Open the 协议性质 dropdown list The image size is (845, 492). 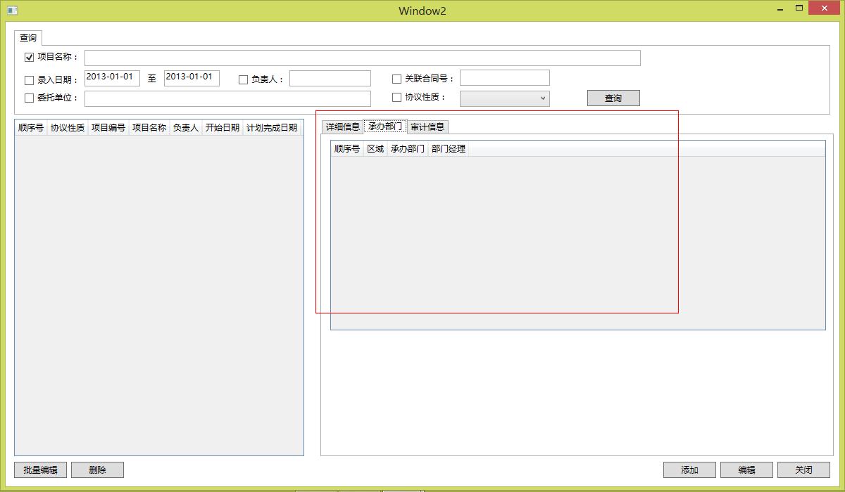pyautogui.click(x=504, y=98)
